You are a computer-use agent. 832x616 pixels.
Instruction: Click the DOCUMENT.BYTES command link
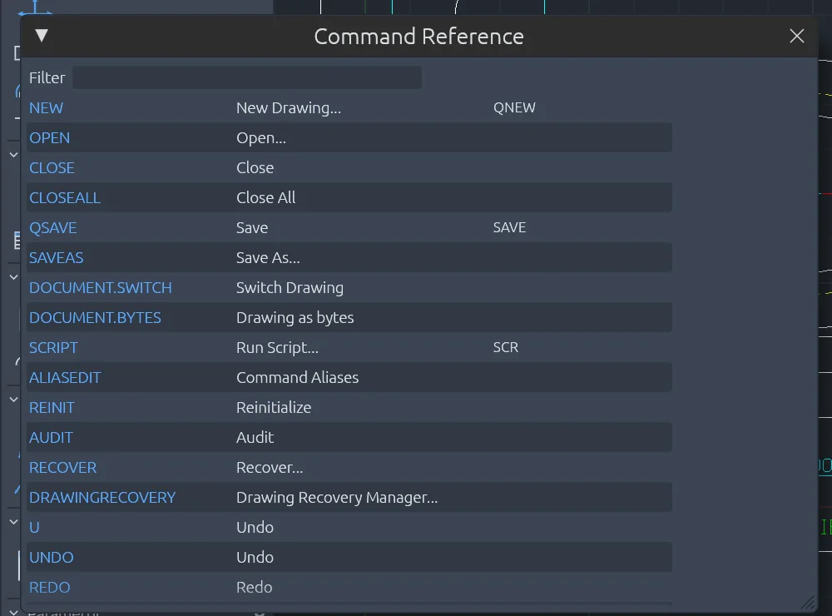point(95,317)
